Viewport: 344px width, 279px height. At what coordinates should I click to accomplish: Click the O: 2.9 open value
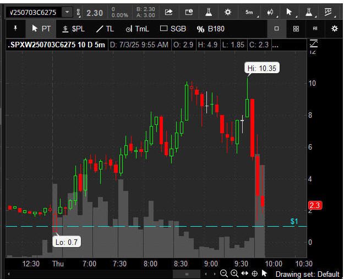[183, 45]
